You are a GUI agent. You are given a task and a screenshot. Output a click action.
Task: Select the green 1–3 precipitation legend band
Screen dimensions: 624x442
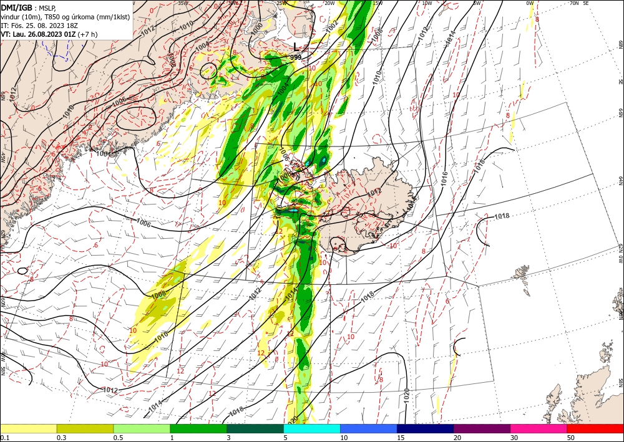198,428
